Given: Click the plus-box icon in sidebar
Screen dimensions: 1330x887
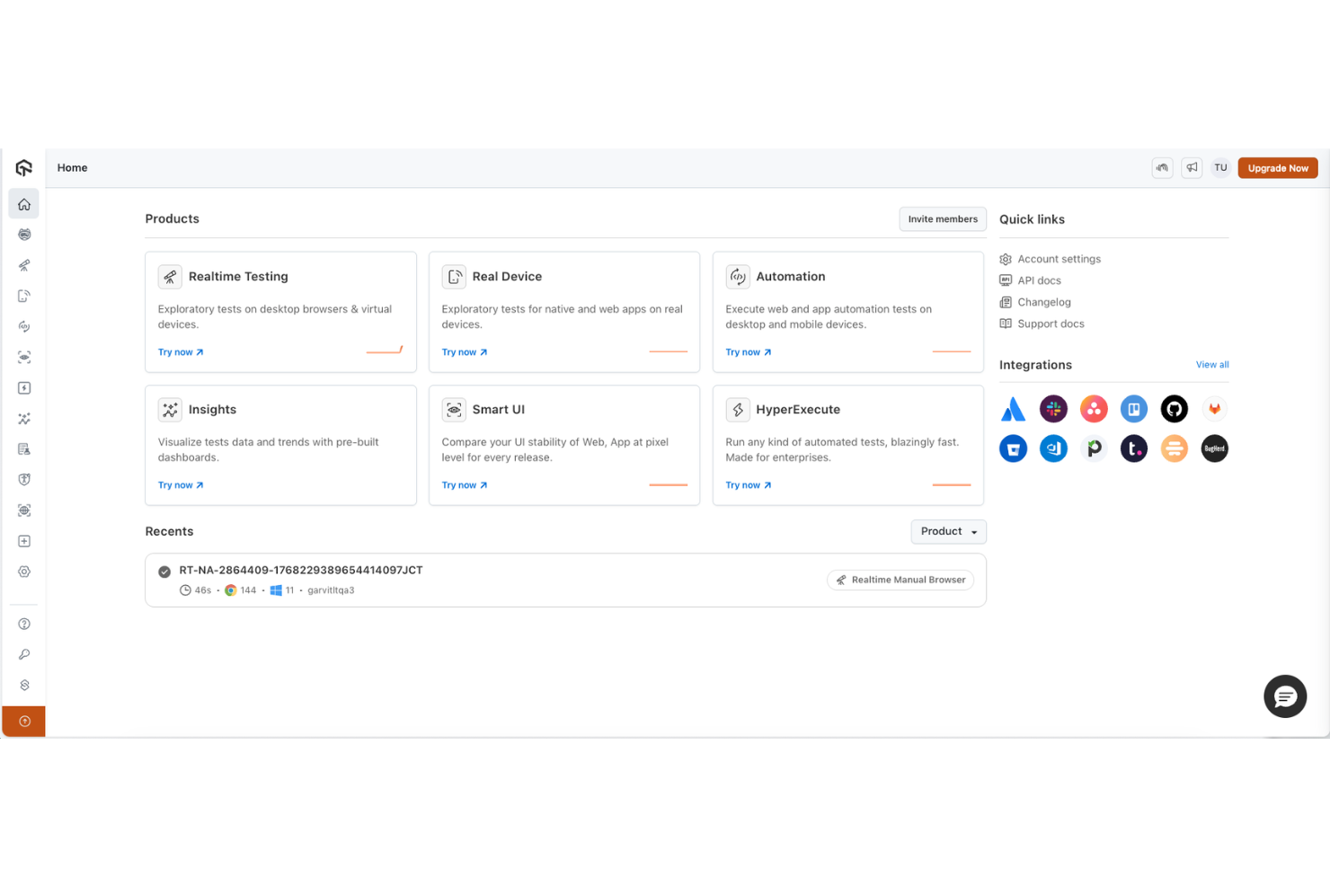Looking at the screenshot, I should [x=24, y=541].
